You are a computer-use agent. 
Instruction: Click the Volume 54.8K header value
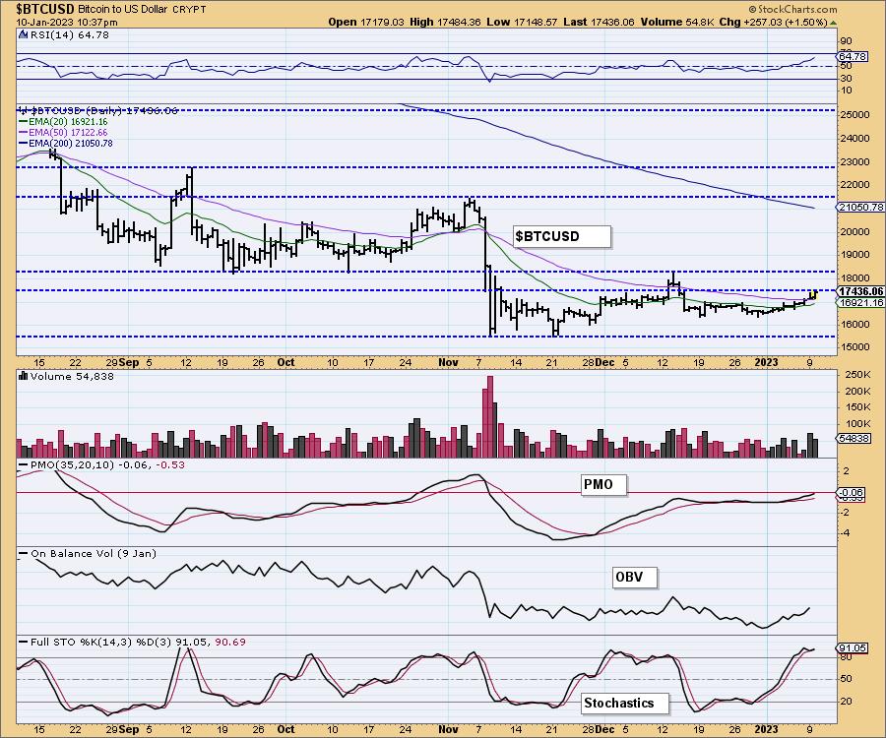(x=677, y=22)
